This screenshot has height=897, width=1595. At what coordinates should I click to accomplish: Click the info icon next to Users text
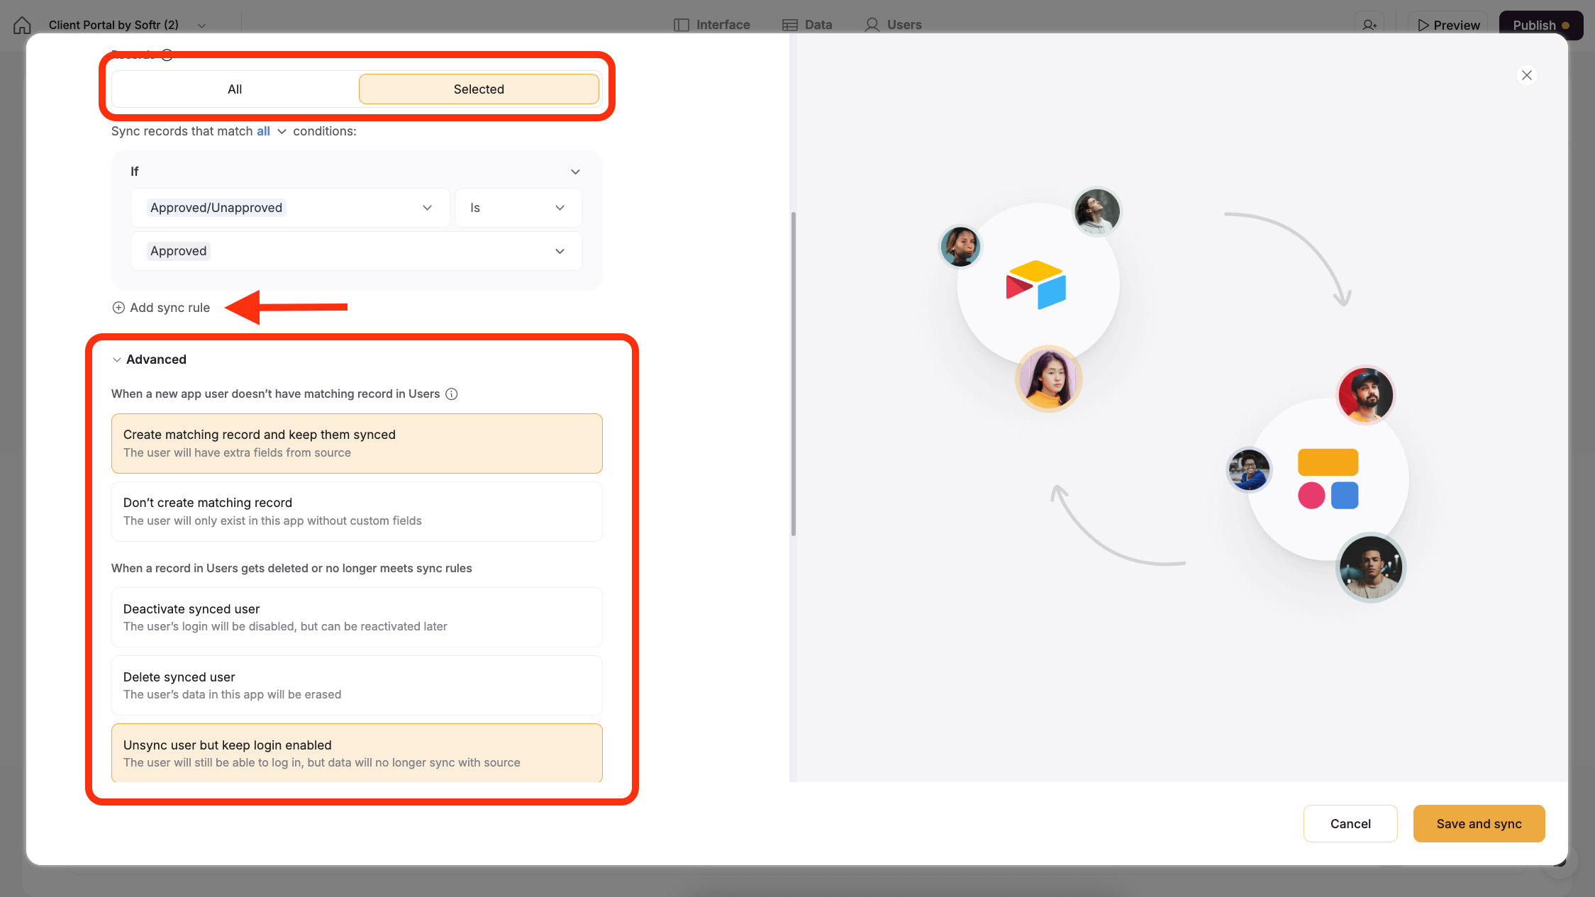(452, 394)
